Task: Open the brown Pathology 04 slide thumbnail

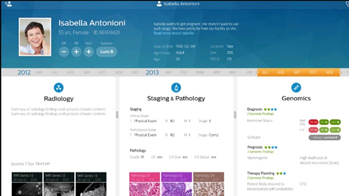Action: (x=208, y=184)
